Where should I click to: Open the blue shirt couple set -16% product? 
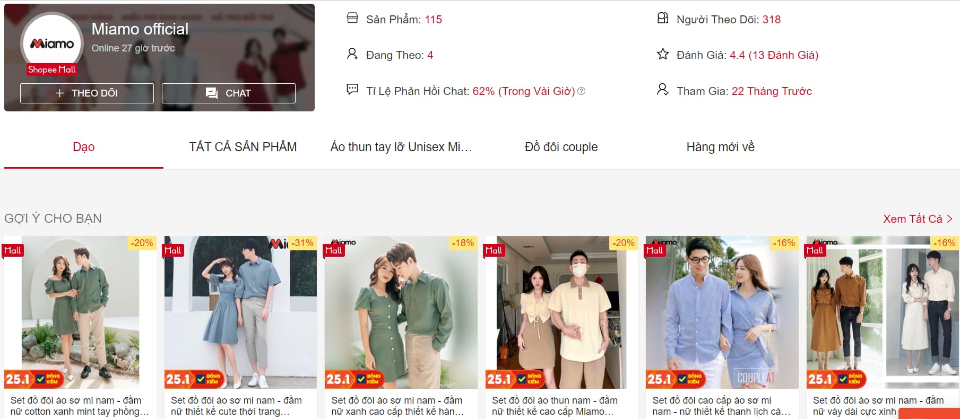point(722,312)
